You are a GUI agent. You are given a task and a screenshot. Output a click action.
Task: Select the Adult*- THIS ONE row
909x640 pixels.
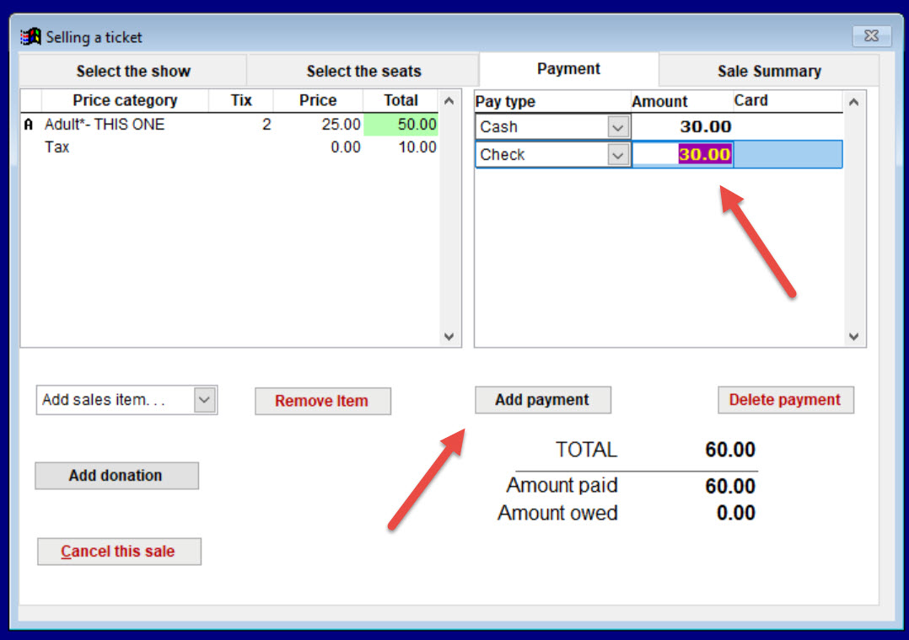pyautogui.click(x=229, y=125)
